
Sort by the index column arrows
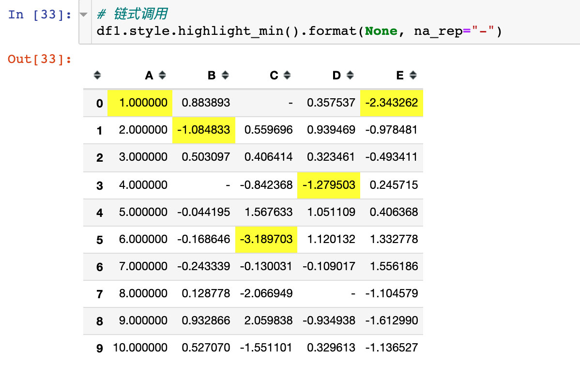(97, 75)
